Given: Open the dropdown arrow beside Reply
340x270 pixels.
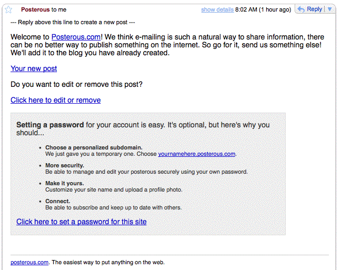Looking at the screenshot, I should point(329,9).
